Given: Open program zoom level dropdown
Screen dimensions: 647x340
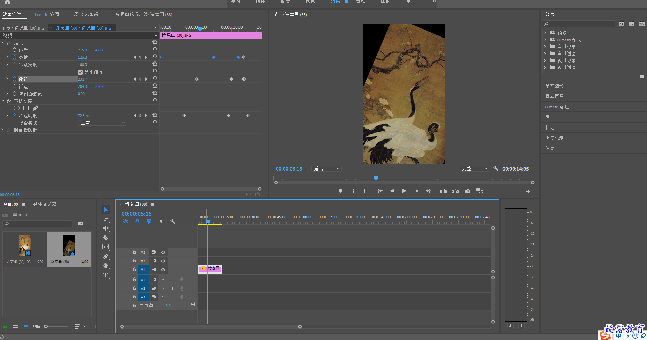Looking at the screenshot, I should tap(327, 168).
